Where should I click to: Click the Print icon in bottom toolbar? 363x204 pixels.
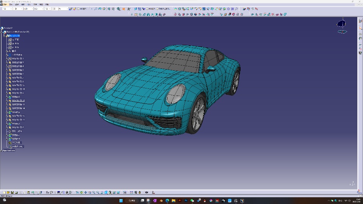click(16, 192)
